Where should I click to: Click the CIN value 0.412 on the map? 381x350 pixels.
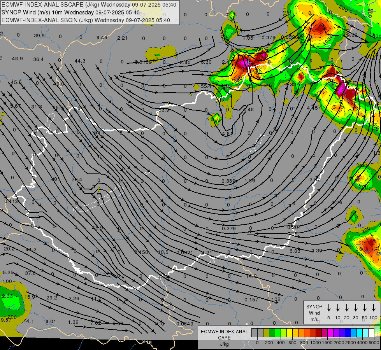(11, 201)
